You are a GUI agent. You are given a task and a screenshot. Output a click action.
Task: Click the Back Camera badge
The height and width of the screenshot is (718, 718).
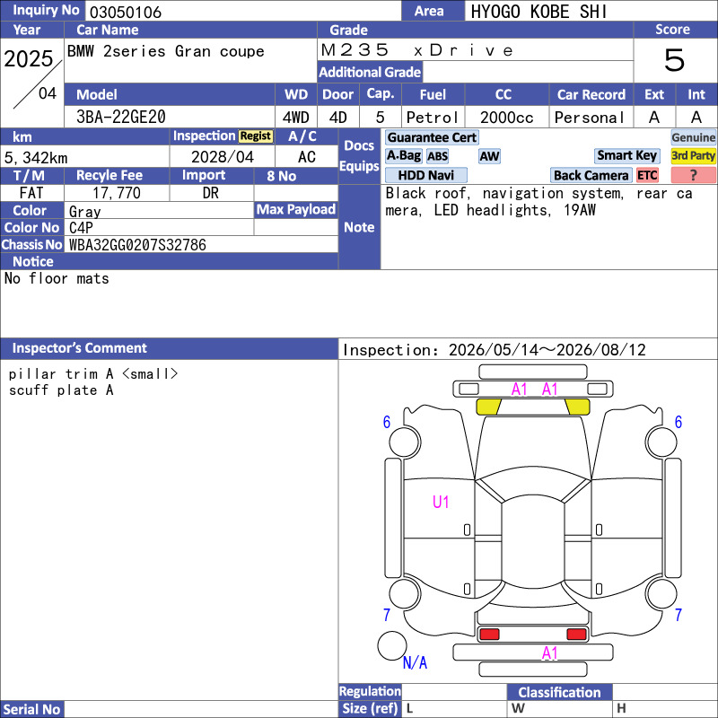(x=591, y=175)
